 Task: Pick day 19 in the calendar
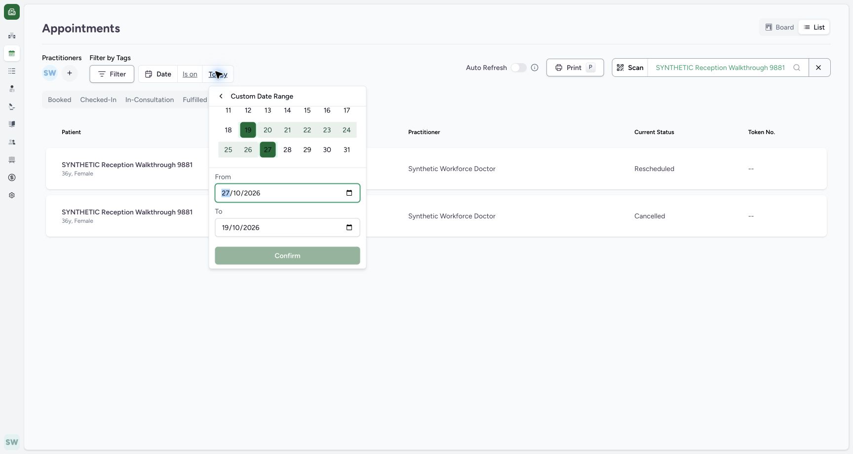(x=248, y=130)
